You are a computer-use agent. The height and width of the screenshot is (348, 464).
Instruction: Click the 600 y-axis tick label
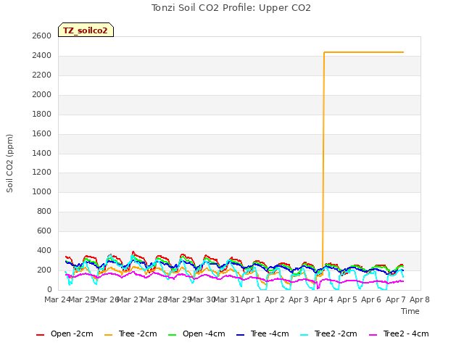tap(44, 231)
